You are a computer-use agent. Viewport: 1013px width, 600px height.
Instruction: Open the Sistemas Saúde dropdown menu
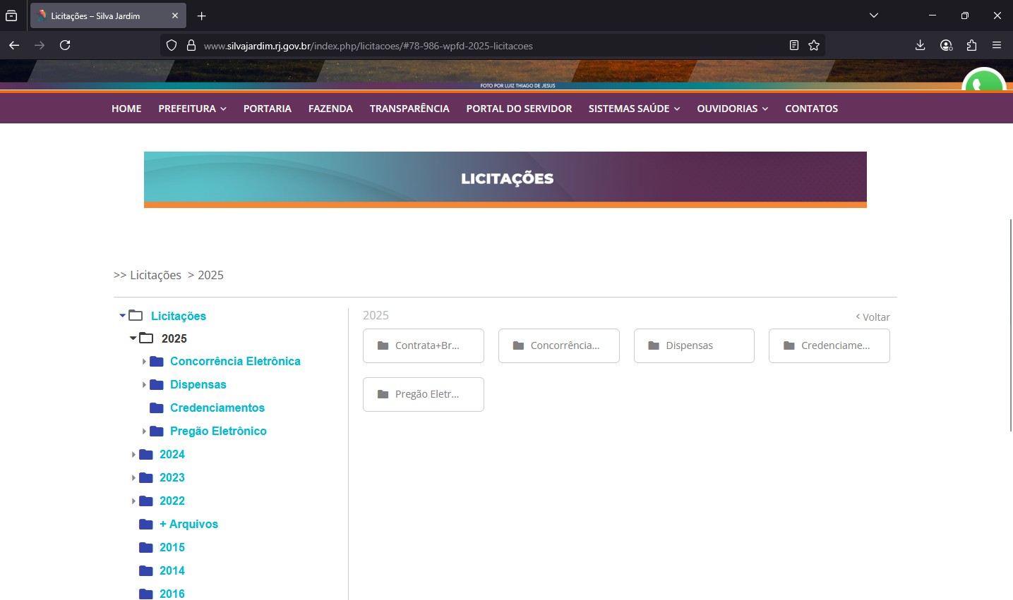pos(634,109)
